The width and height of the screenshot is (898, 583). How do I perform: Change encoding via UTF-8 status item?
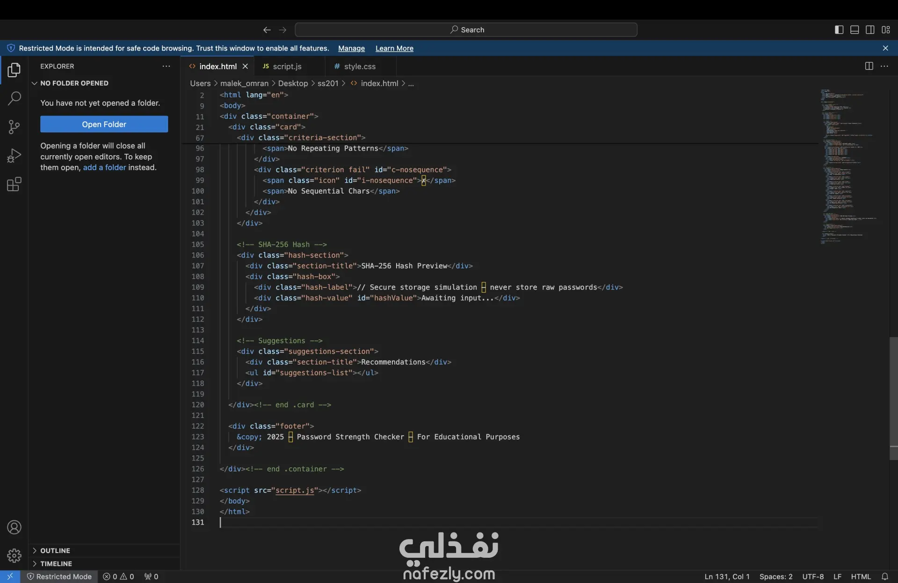click(813, 576)
